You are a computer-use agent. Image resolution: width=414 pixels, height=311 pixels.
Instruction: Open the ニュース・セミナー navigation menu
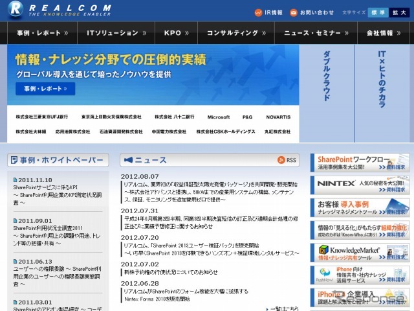(316, 33)
